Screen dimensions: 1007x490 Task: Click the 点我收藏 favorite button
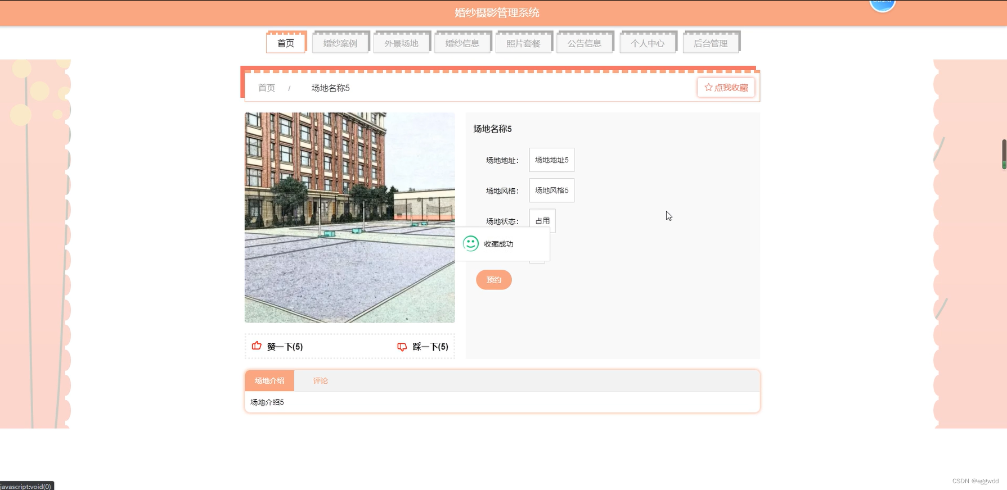tap(726, 87)
